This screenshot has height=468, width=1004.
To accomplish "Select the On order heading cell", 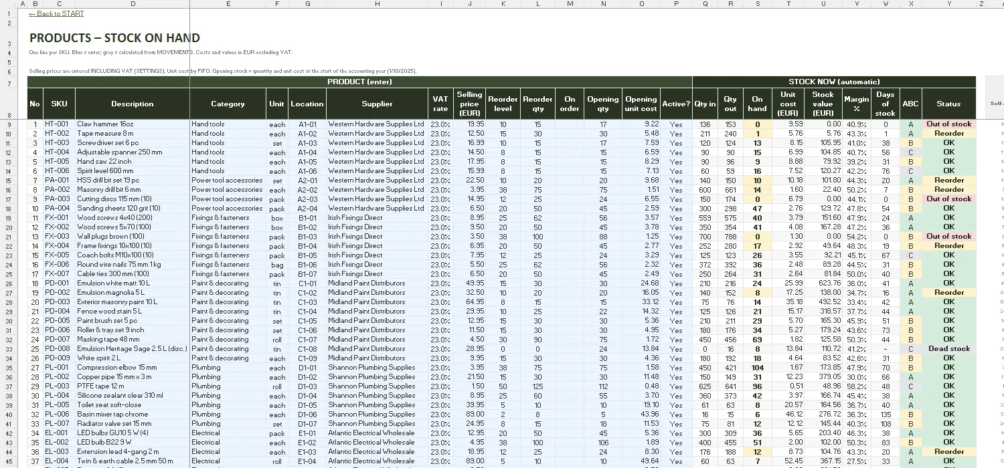I will click(570, 104).
